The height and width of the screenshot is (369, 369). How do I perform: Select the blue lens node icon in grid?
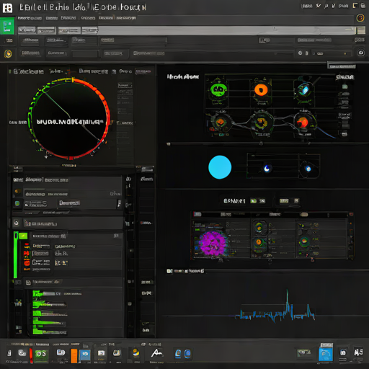304,90
